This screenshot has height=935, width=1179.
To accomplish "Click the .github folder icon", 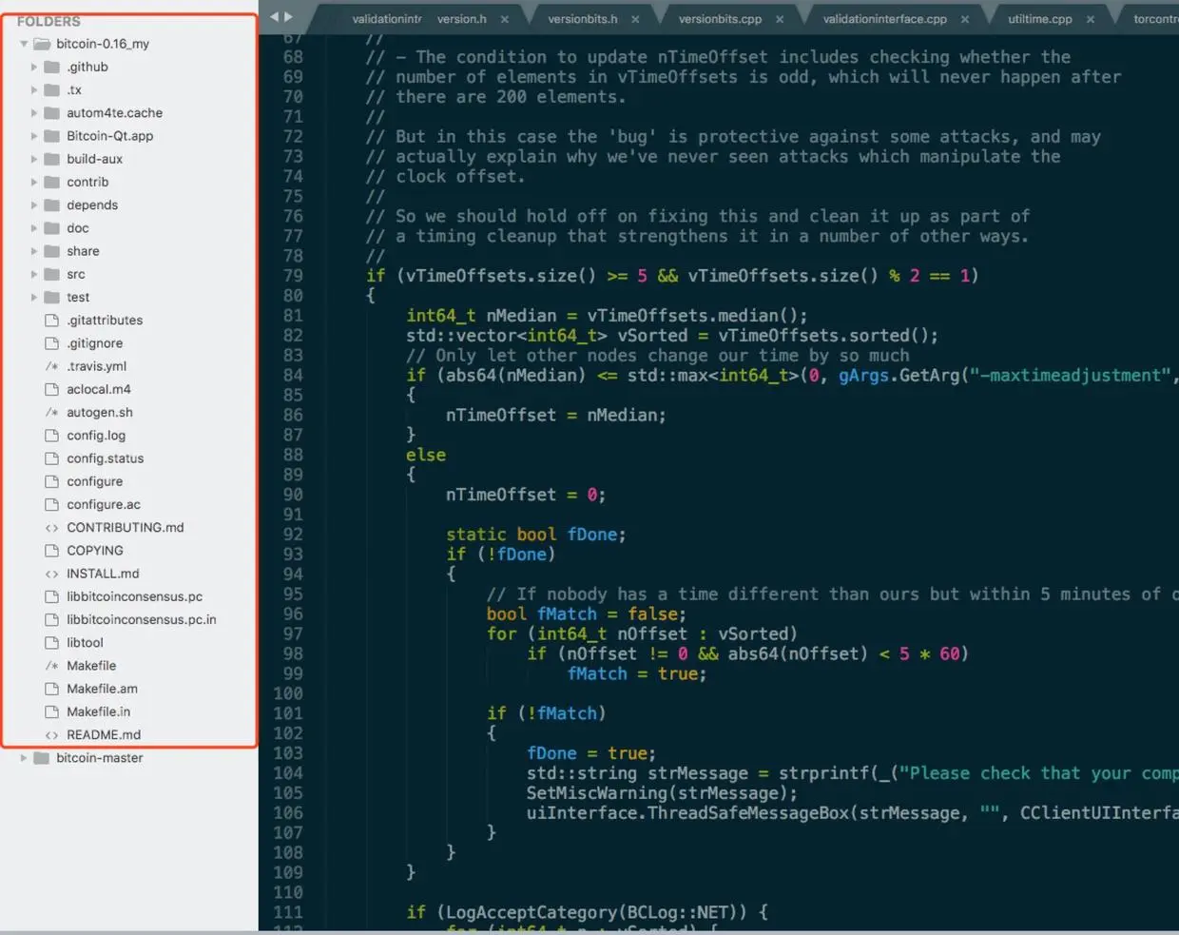I will [51, 67].
